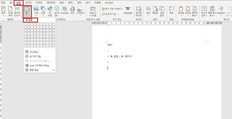Viewport: 232px width, 119px height.
Task: Click the 바닥글 (Footer) icon
Action: [188, 9]
